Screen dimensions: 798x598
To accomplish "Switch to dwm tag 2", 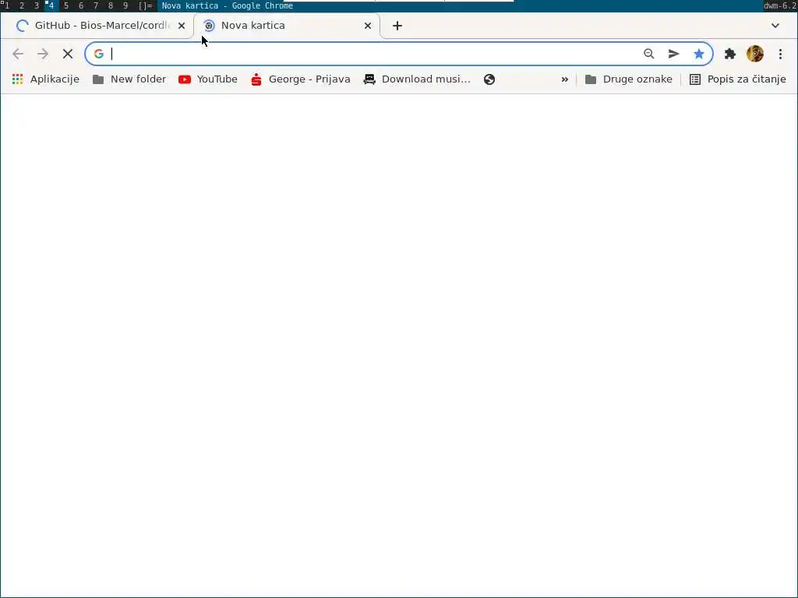I will (22, 6).
